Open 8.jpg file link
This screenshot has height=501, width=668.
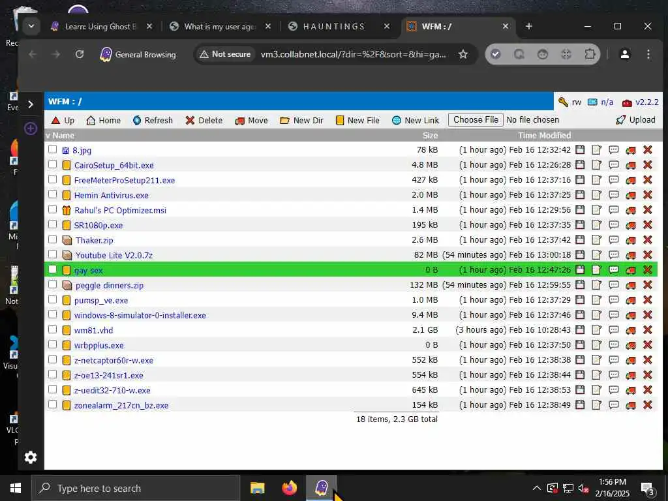[x=82, y=150]
